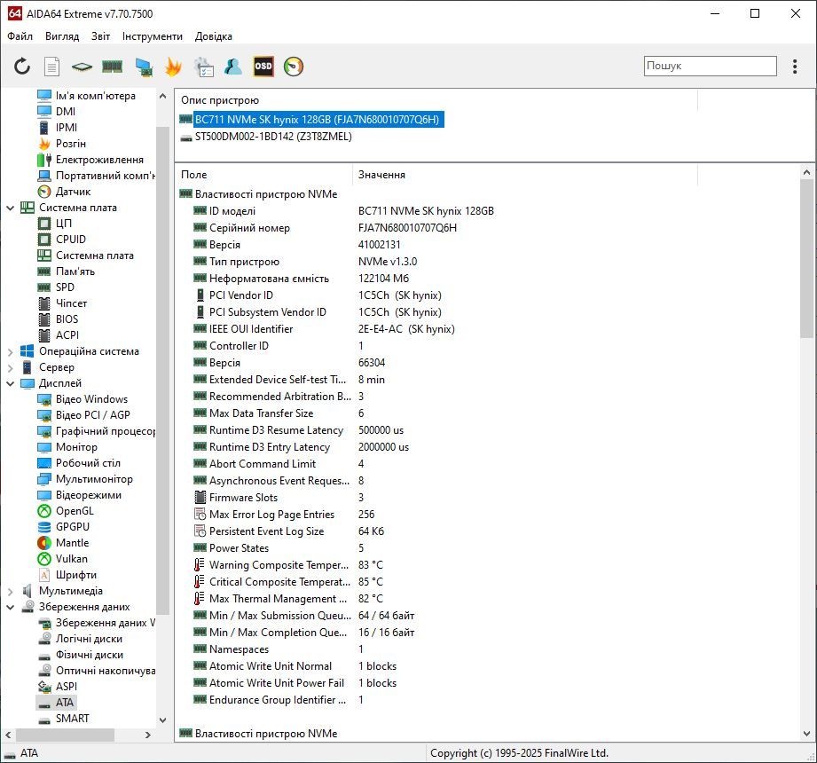Open the three-dot options menu
817x763 pixels.
(795, 67)
